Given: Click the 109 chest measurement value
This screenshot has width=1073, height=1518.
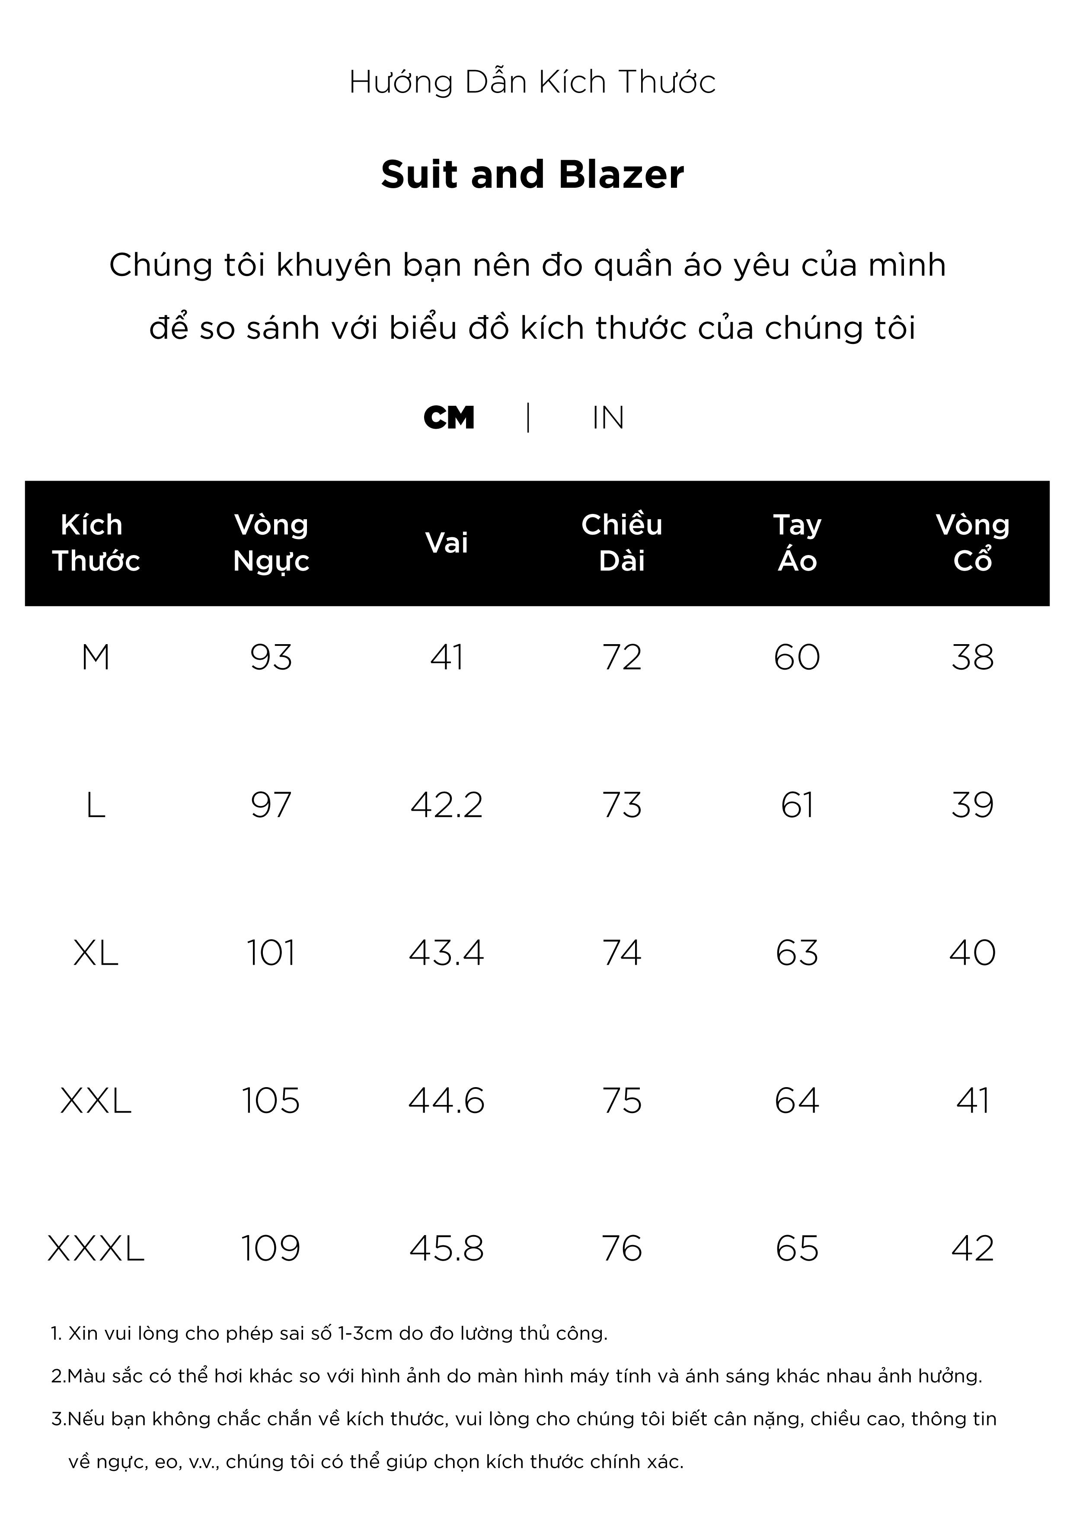Looking at the screenshot, I should [x=271, y=1248].
